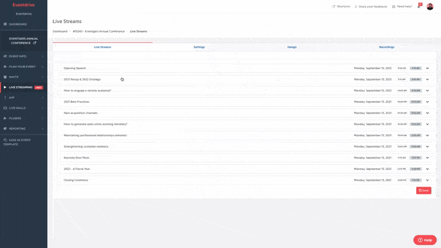Expand the Opening Speech row chevron
This screenshot has width=441, height=248.
pyautogui.click(x=427, y=68)
